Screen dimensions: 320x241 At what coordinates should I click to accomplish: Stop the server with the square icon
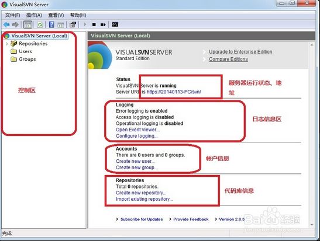94,25
